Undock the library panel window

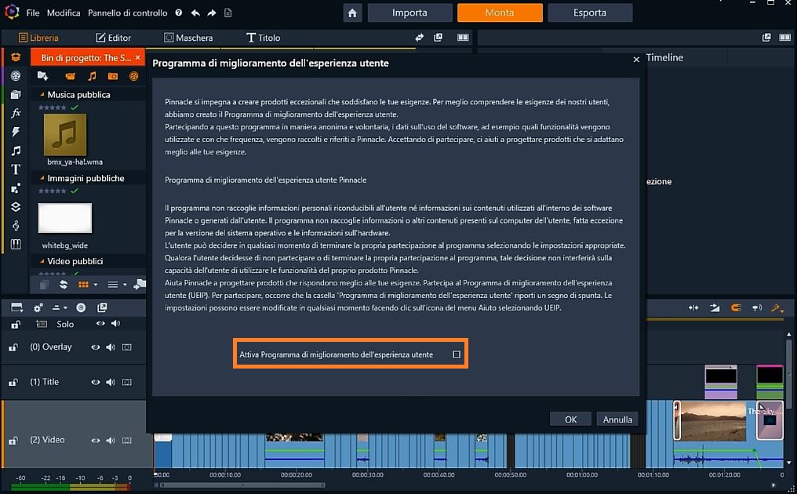click(x=438, y=37)
